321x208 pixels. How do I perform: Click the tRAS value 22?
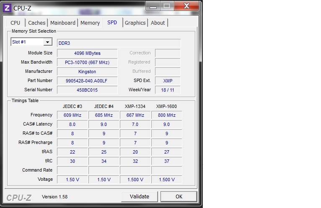pyautogui.click(x=72, y=152)
